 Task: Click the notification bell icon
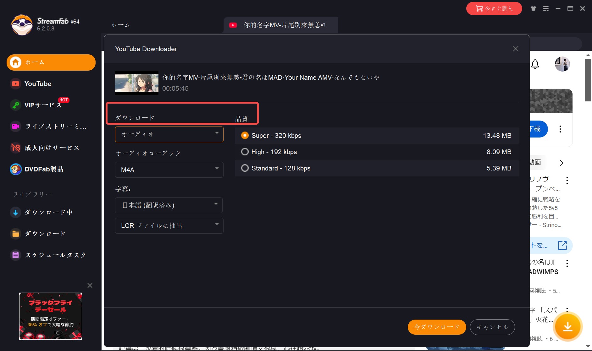(536, 64)
